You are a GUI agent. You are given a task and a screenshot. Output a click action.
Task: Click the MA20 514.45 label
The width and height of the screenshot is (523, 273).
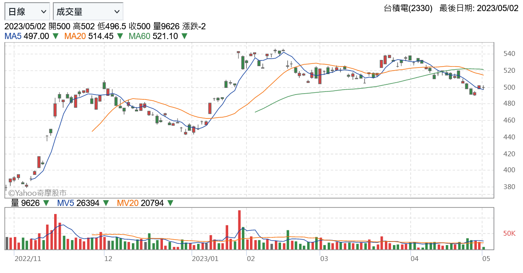coord(89,36)
